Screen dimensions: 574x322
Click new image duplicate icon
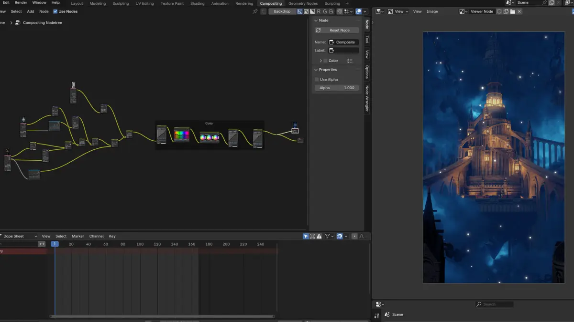pos(506,11)
